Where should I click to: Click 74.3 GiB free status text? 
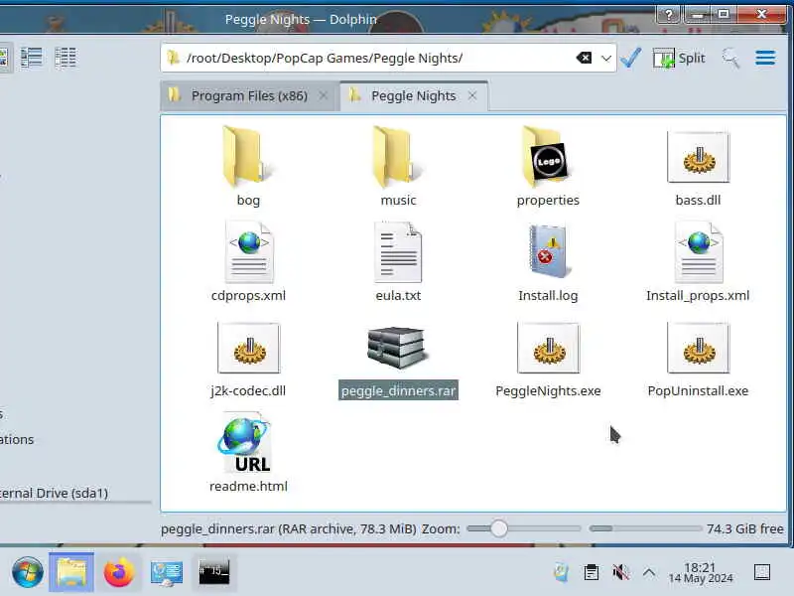coord(745,528)
